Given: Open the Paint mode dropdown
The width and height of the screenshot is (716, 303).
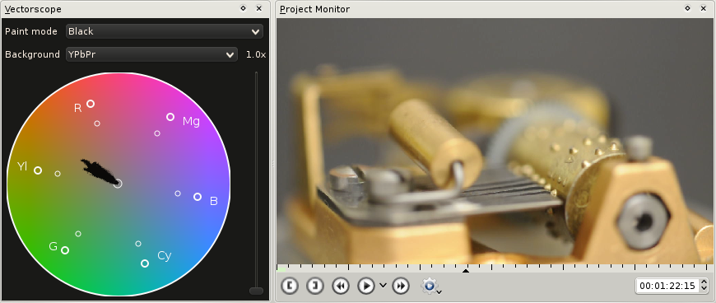Looking at the screenshot, I should 165,31.
